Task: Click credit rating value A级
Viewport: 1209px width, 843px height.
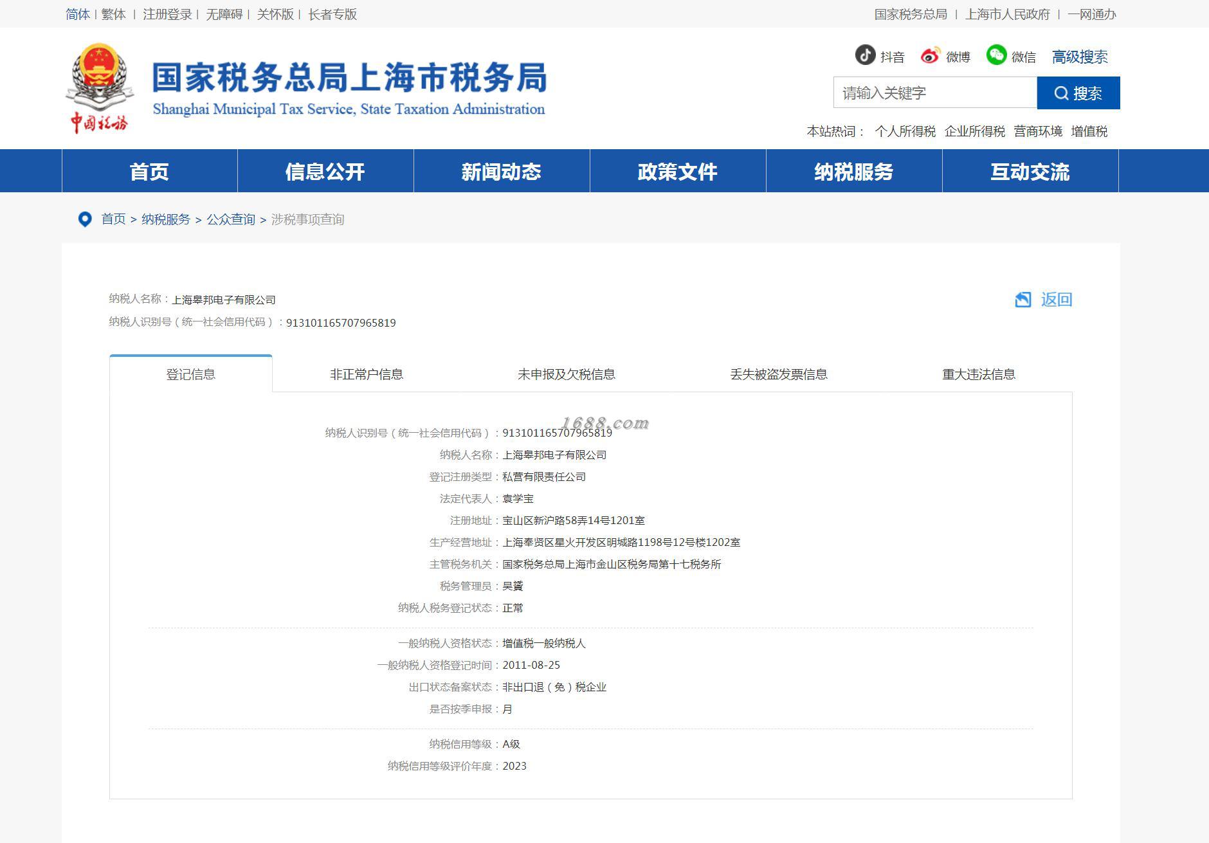Action: coord(511,744)
